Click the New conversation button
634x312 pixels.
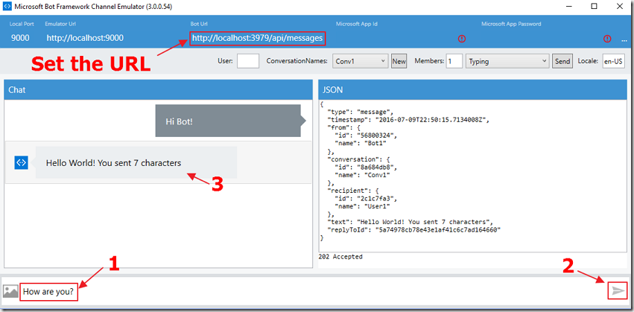(x=399, y=61)
